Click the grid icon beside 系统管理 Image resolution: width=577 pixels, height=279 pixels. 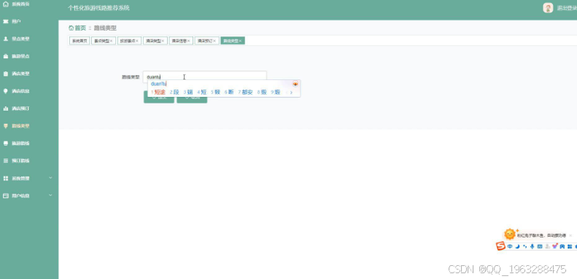pyautogui.click(x=6, y=178)
